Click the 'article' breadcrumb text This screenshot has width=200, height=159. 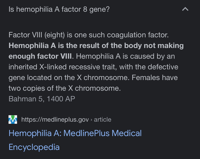[102, 120]
